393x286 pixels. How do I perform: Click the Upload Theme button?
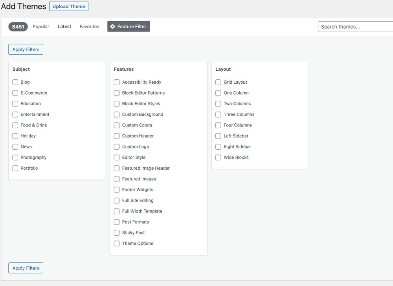tap(69, 6)
